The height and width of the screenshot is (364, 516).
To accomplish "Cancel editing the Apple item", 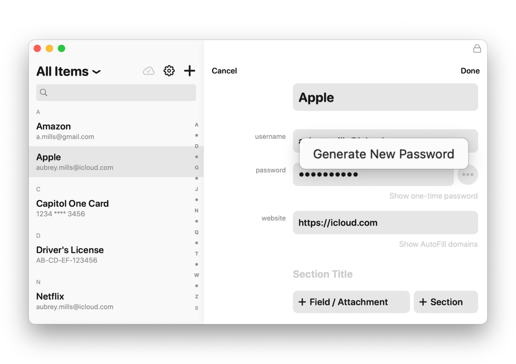I will click(x=224, y=71).
